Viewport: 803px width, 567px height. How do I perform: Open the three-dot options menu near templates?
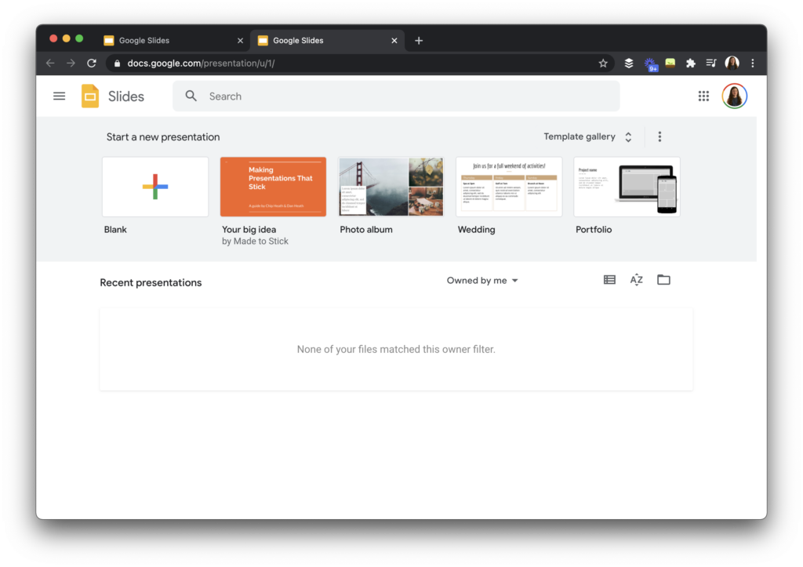pyautogui.click(x=659, y=136)
